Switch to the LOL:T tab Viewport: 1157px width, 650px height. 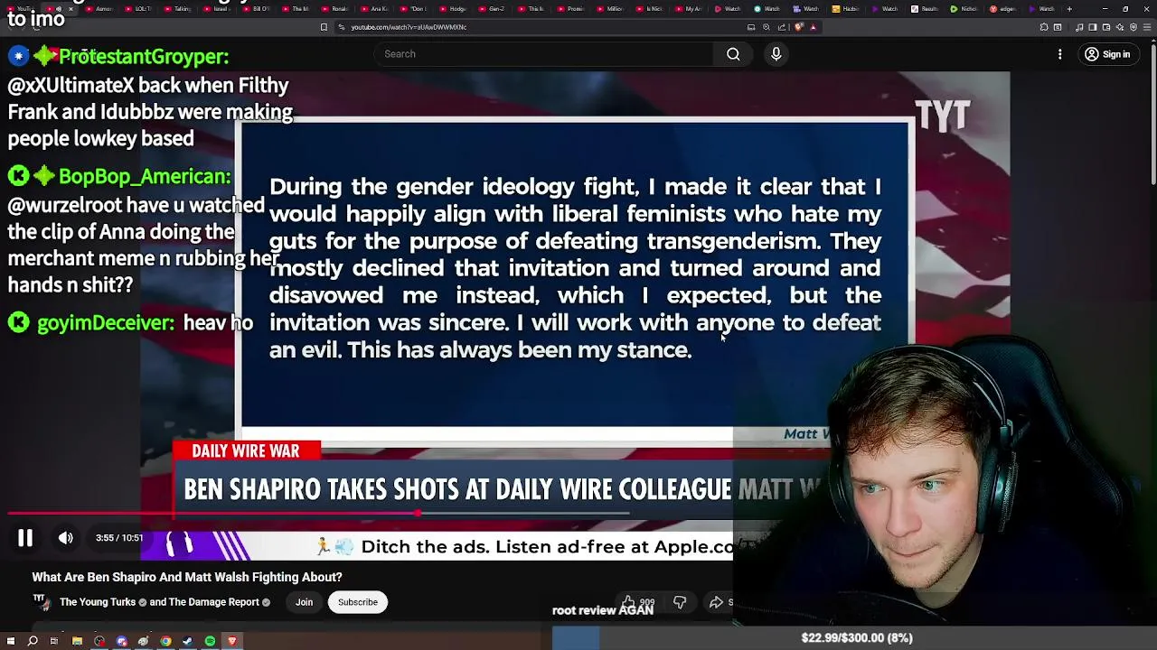coord(139,9)
